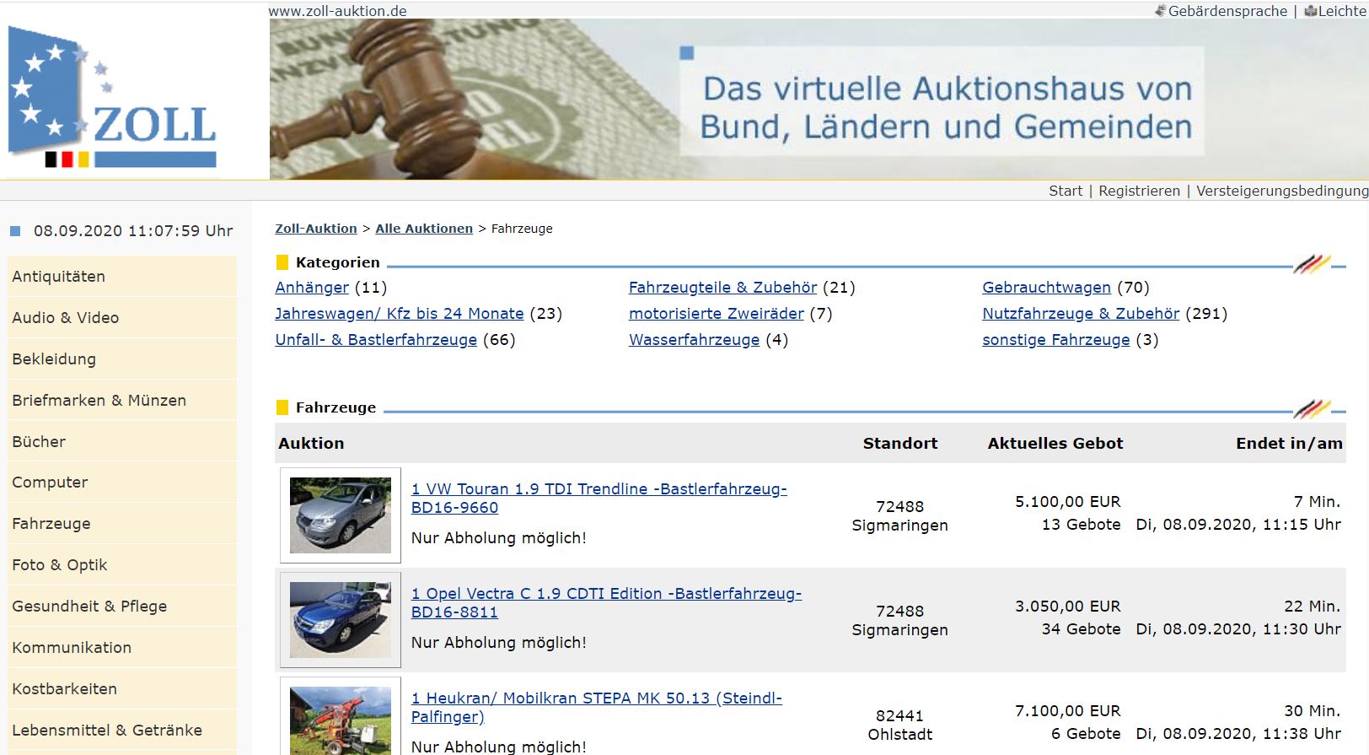Click Standort column header
The height and width of the screenshot is (755, 1369).
pyautogui.click(x=900, y=444)
